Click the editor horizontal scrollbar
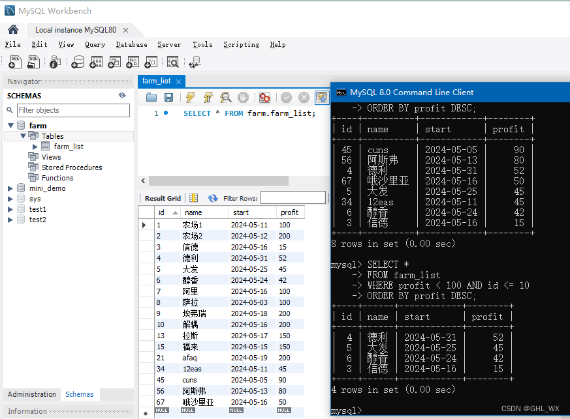Viewport: 570px width, 419px height. [x=219, y=181]
